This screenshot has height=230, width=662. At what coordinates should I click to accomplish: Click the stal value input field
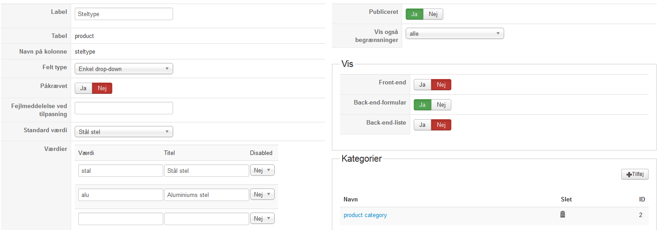pos(120,171)
